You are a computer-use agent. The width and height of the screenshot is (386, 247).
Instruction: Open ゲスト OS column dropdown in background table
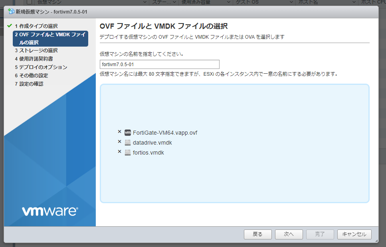point(291,2)
